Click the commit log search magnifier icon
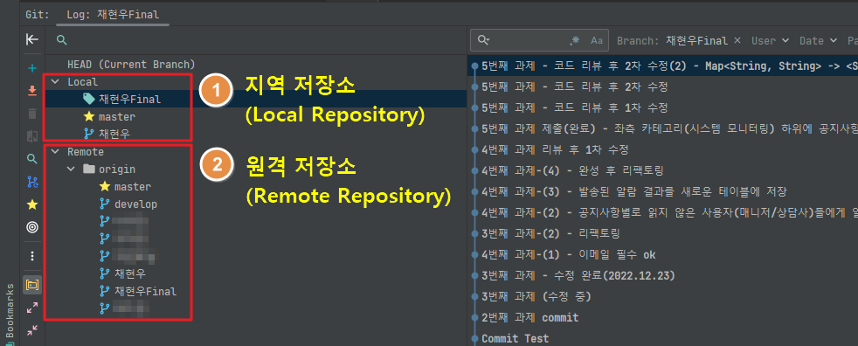 point(483,40)
